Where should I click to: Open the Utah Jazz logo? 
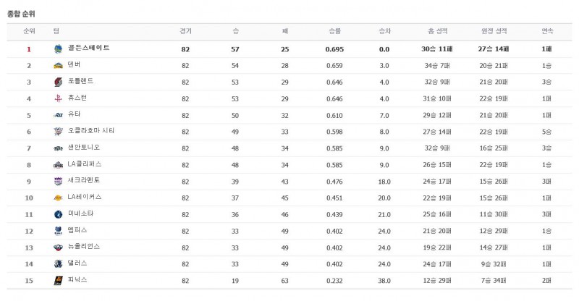(58, 115)
